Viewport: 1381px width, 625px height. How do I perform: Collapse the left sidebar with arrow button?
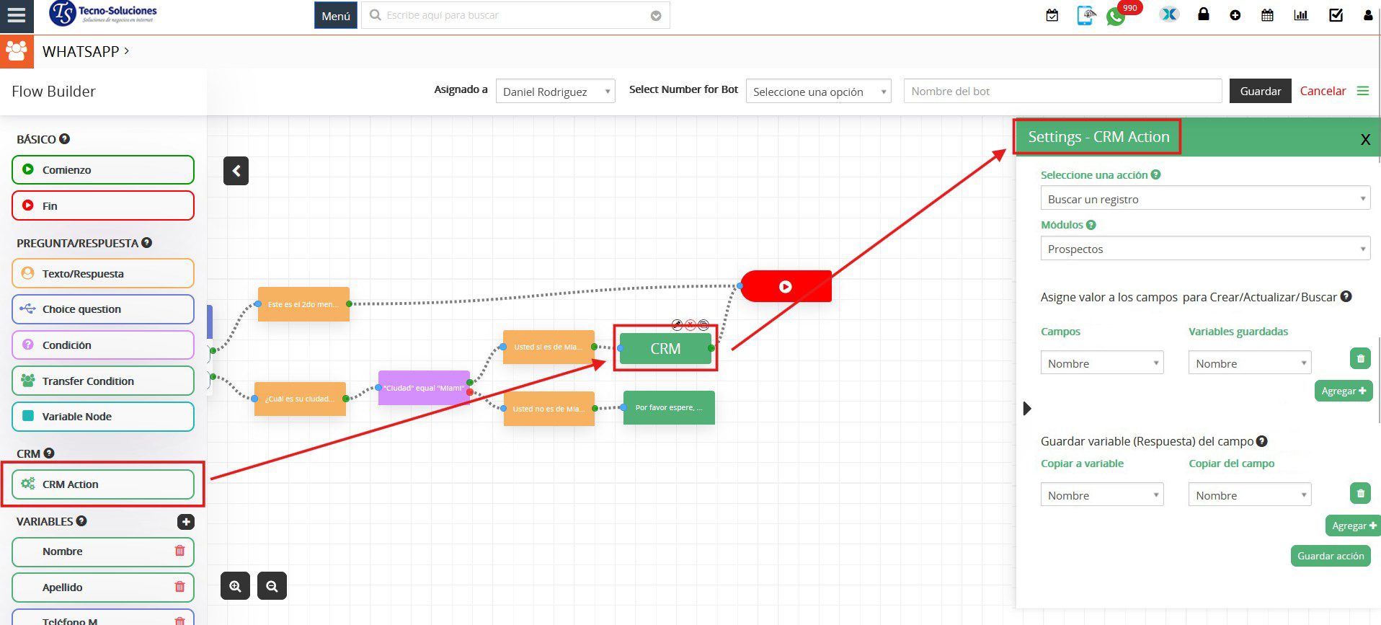pyautogui.click(x=236, y=171)
